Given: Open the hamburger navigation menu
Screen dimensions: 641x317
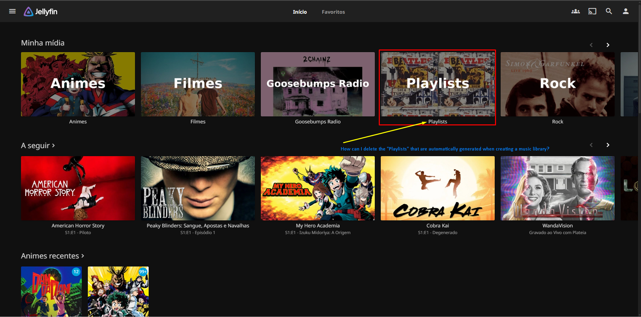Looking at the screenshot, I should click(12, 11).
